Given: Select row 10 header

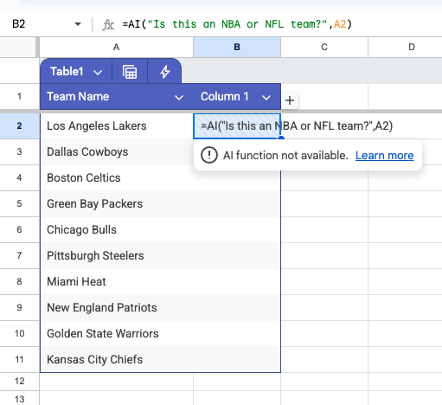Looking at the screenshot, I should (x=19, y=333).
